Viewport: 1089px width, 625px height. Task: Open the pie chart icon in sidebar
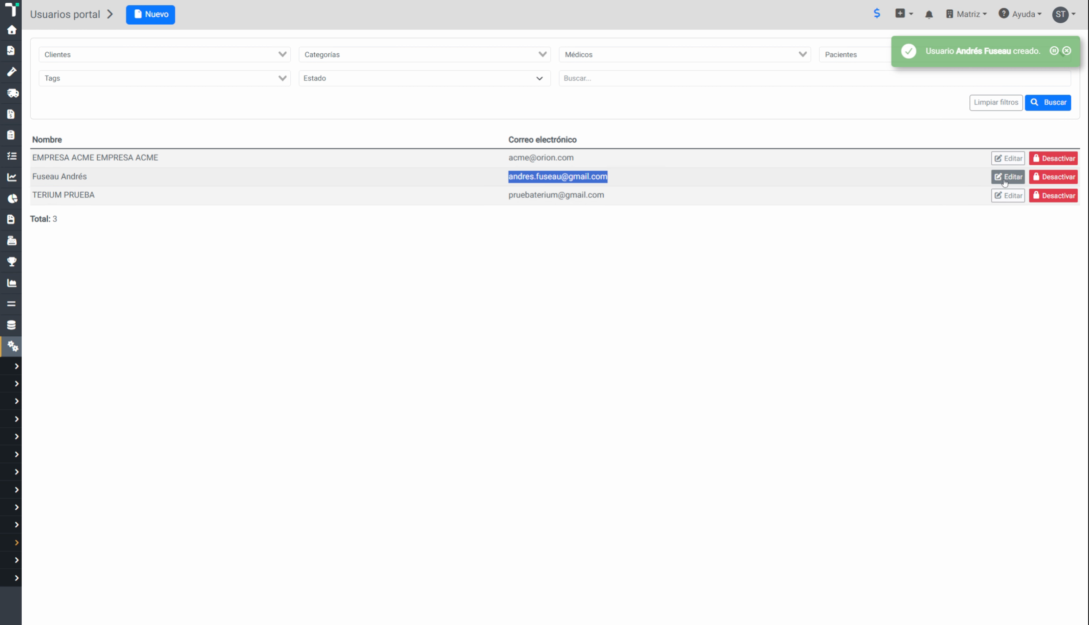click(x=12, y=199)
